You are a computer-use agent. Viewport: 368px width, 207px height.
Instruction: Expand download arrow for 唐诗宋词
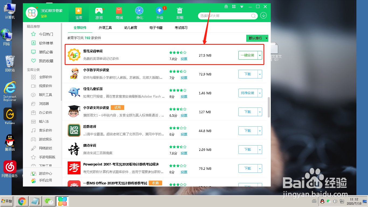pyautogui.click(x=260, y=150)
